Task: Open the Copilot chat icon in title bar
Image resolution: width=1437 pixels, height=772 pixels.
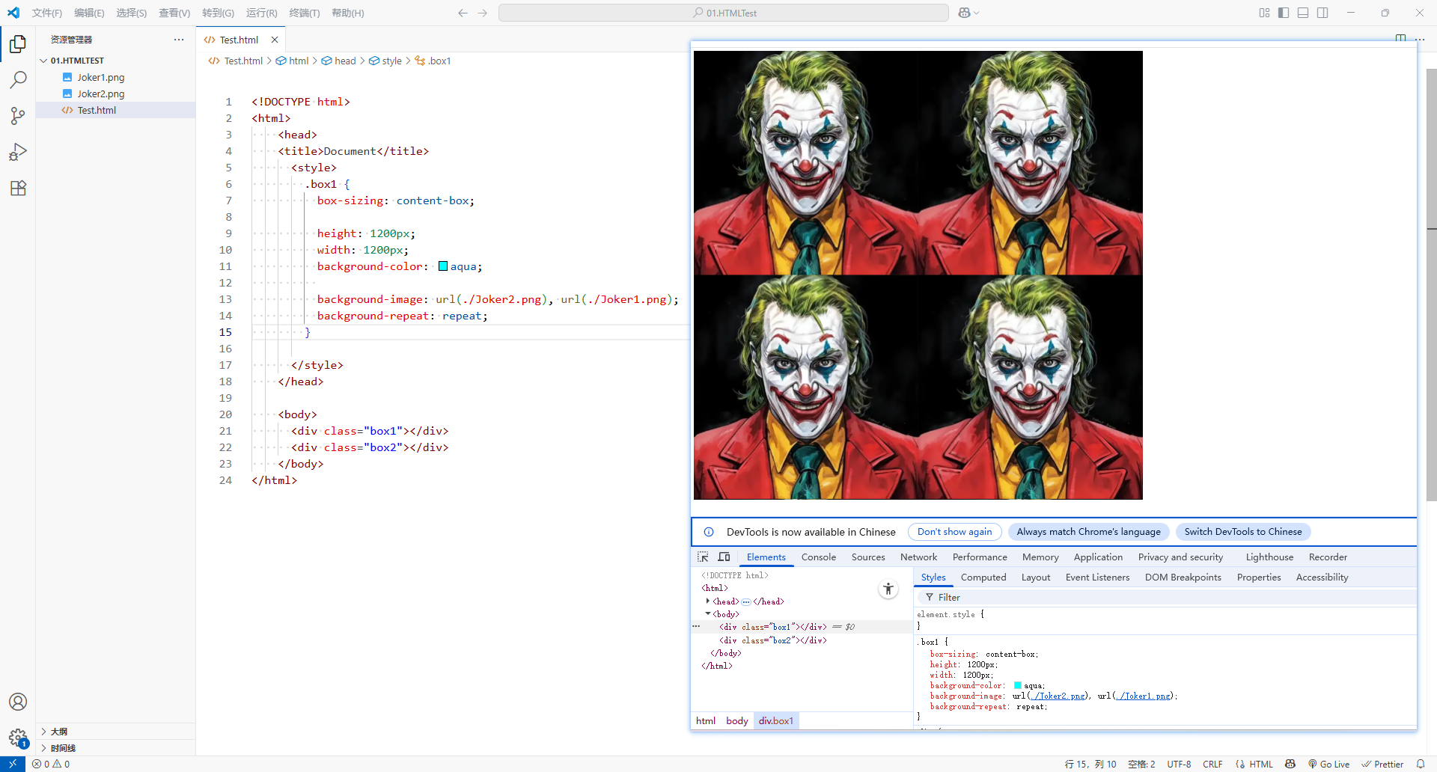Action: tap(964, 13)
